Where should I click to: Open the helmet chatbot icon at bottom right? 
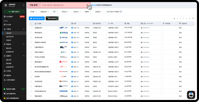coord(191,95)
